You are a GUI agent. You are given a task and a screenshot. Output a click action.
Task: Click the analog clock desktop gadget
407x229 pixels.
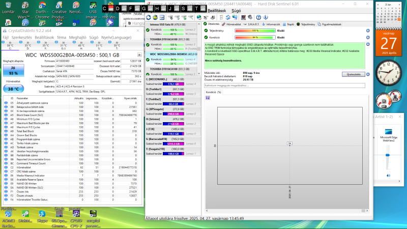(388, 73)
